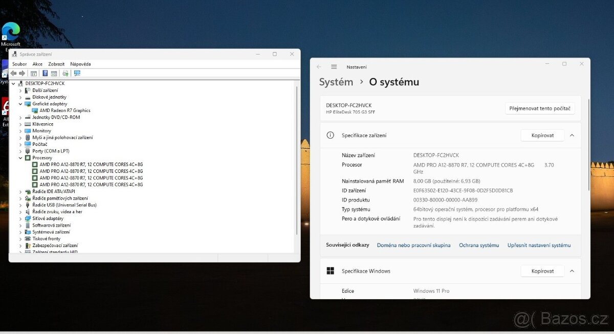614x334 pixels.
Task: Expand the Řadiče IDE ATA/ATAPI node chevron
Action: tap(20, 191)
